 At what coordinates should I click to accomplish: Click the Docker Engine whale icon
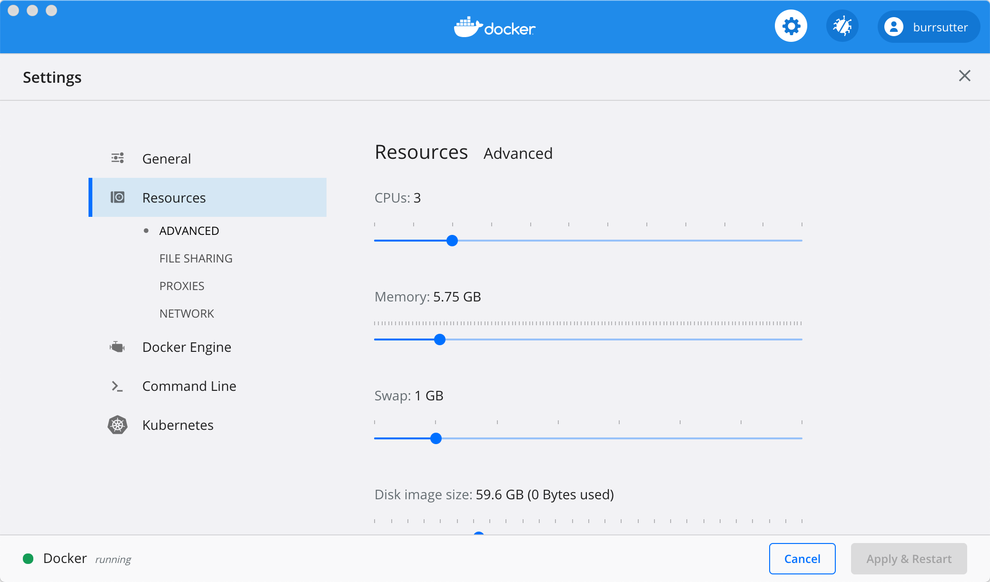pyautogui.click(x=117, y=347)
